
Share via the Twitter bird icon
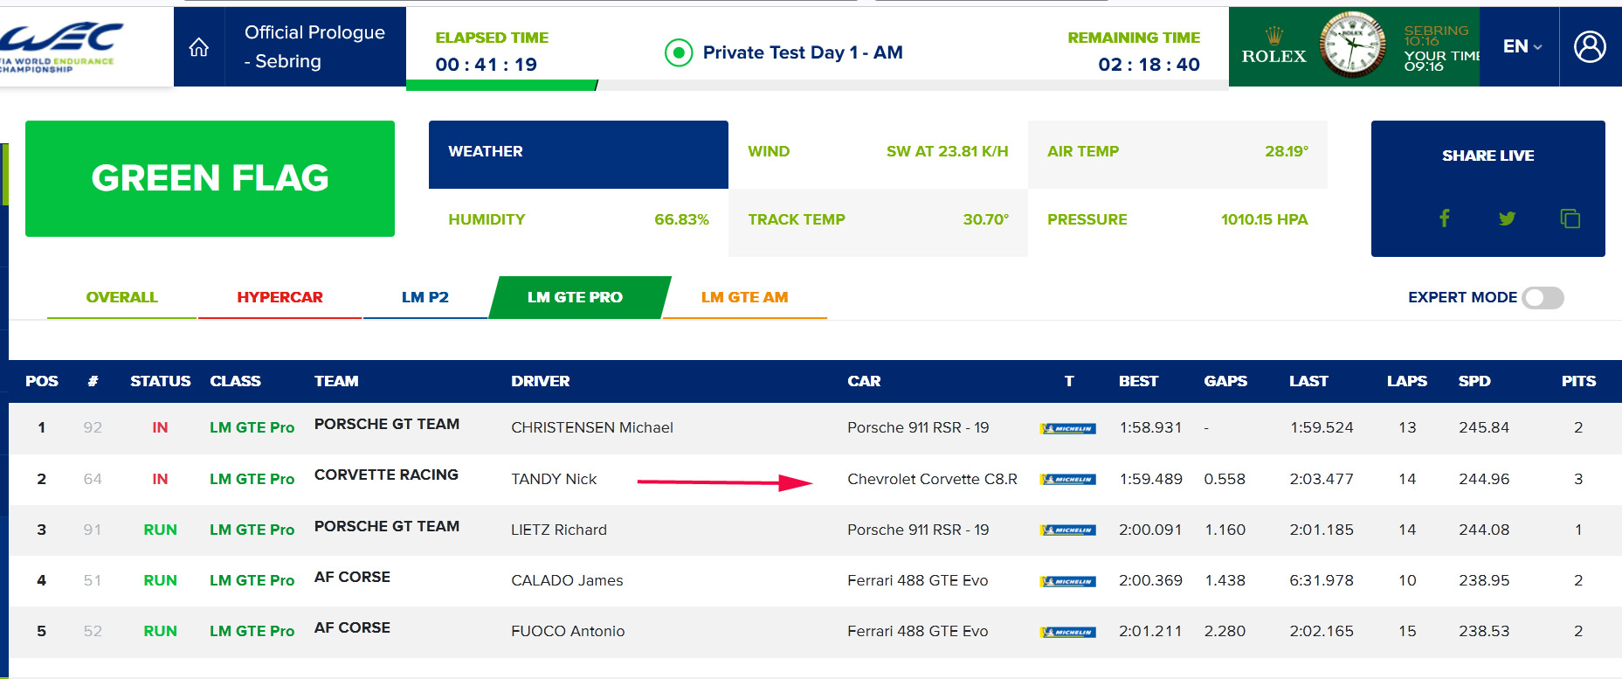click(x=1507, y=218)
